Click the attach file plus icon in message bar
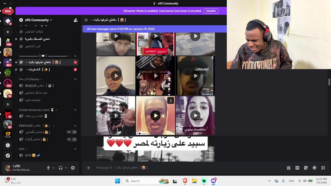 coord(88,168)
